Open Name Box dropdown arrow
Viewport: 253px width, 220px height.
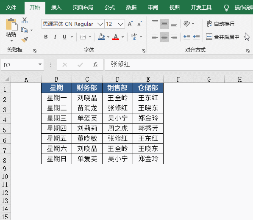(x=40, y=64)
